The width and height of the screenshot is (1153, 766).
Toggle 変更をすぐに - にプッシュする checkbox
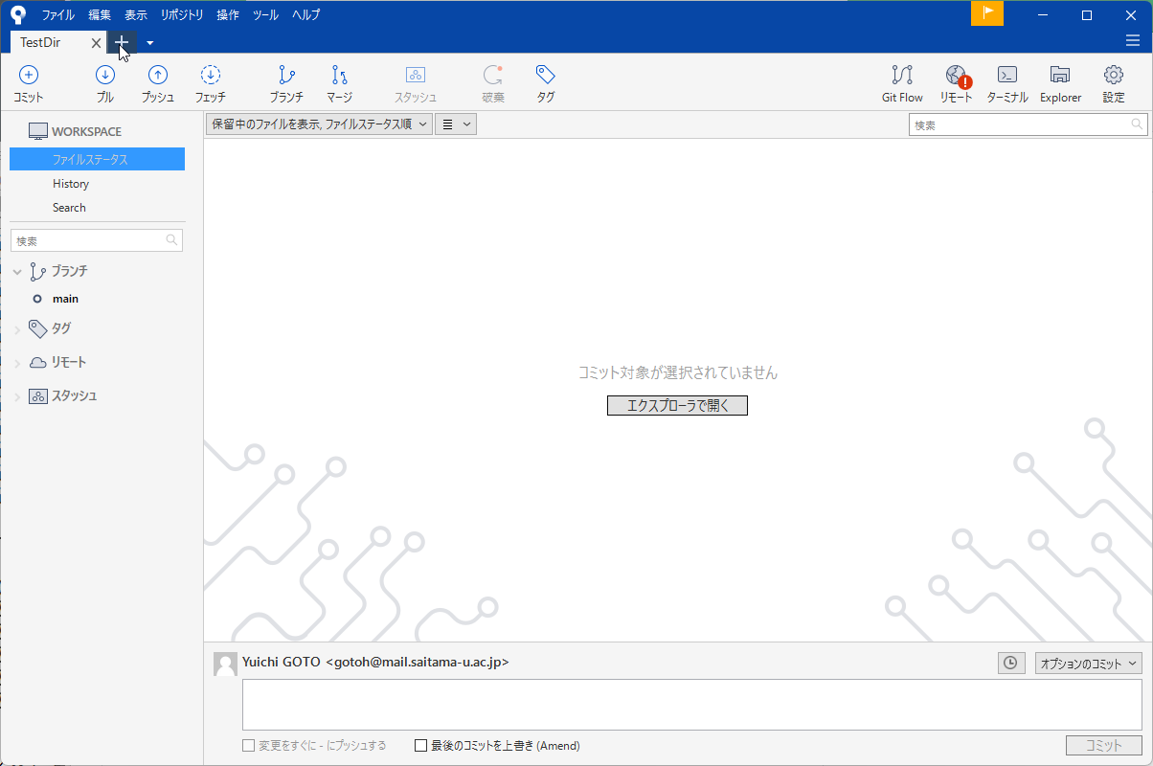(248, 746)
